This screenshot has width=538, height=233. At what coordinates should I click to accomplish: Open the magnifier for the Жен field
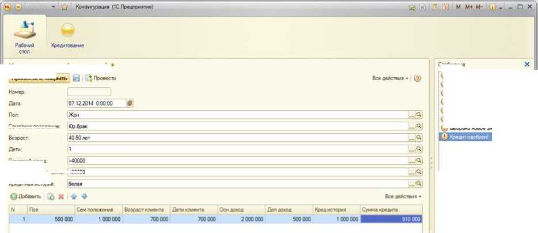point(419,115)
